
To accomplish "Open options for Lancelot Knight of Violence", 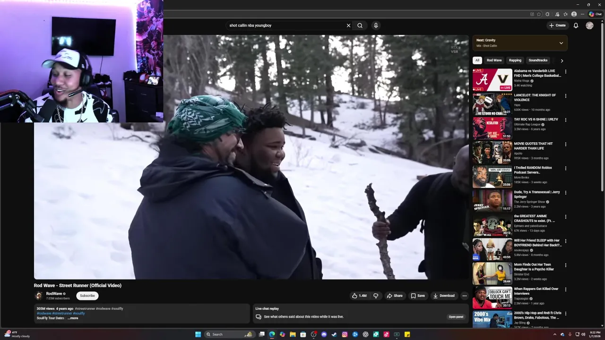I will pyautogui.click(x=565, y=96).
